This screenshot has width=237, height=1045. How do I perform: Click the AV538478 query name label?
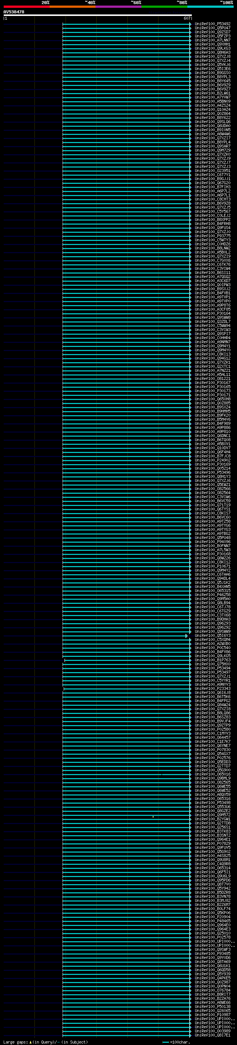[x=14, y=12]
